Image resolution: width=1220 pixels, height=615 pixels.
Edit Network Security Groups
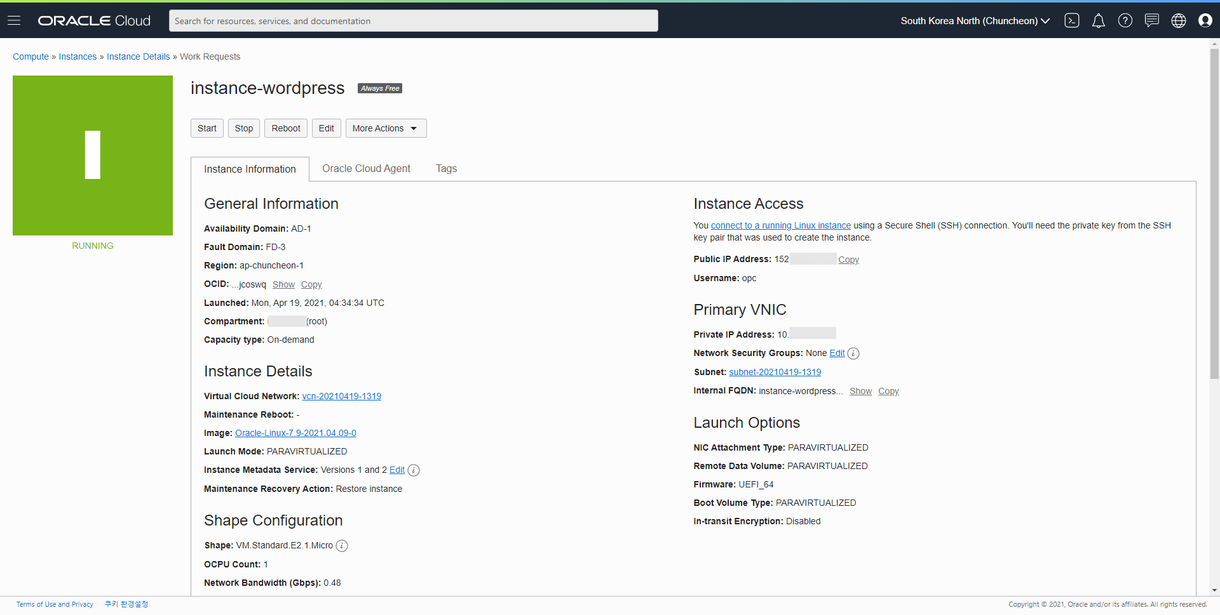[x=837, y=353]
